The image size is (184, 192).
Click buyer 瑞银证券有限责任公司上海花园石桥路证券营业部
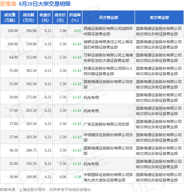tap(108, 44)
